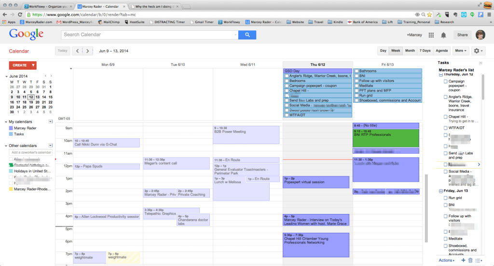Open the Google apps grid
This screenshot has height=266, width=494.
431,35
